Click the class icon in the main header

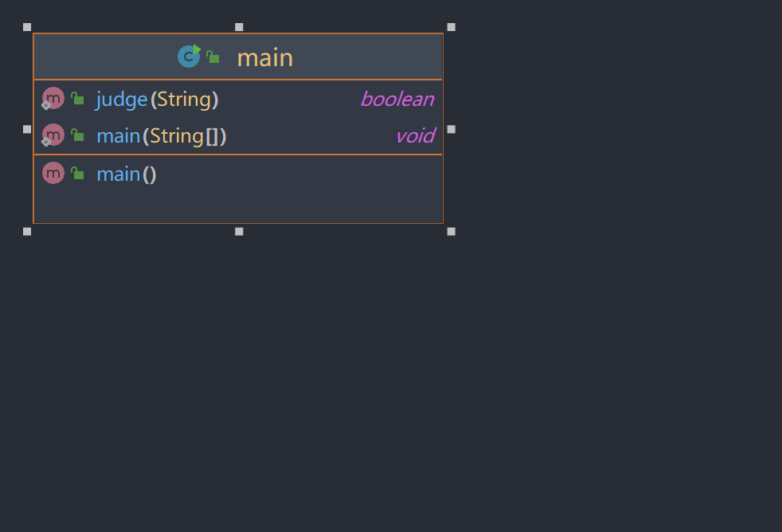point(189,57)
